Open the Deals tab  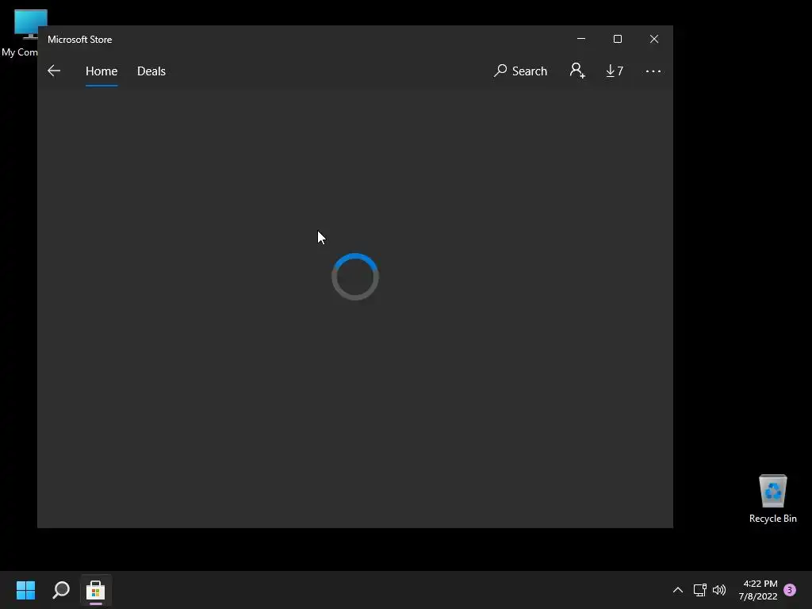click(x=151, y=71)
